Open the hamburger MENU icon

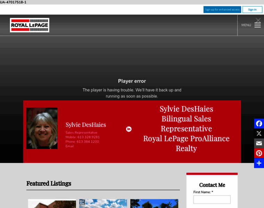[x=257, y=25]
